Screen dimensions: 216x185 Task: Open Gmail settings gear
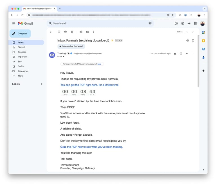[183, 24]
